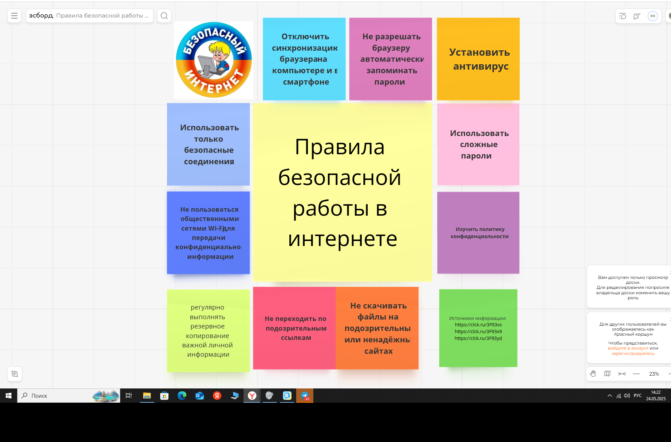This screenshot has height=442, width=671.
Task: Click the zoom out minus button
Action: [x=636, y=374]
